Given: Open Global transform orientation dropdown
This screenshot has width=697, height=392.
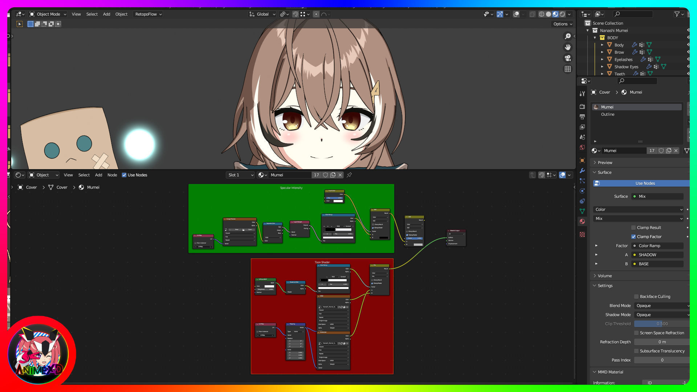Looking at the screenshot, I should pyautogui.click(x=262, y=14).
